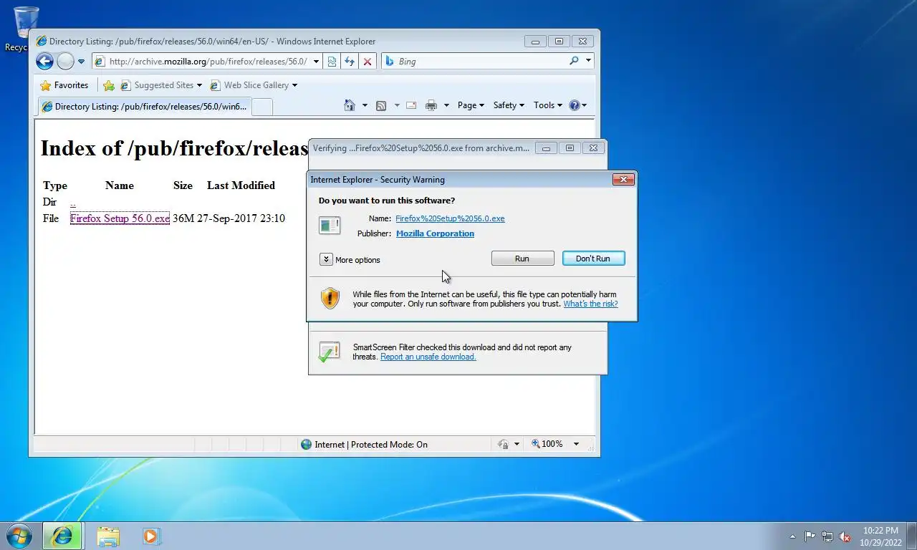Open the Page menu

[471, 105]
